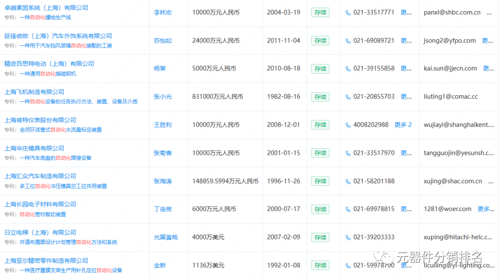
Task: Click 存续 badge in 上海汇众汽车 row
Action: pyautogui.click(x=320, y=182)
